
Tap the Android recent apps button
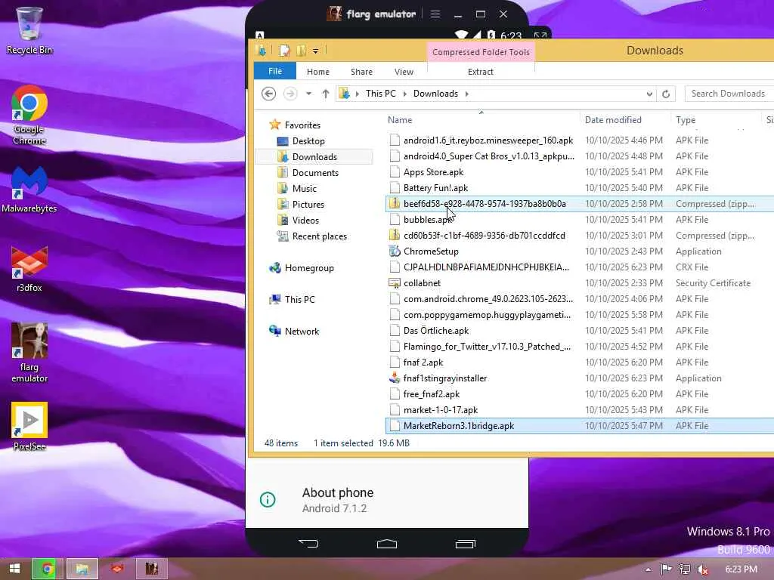click(x=465, y=544)
